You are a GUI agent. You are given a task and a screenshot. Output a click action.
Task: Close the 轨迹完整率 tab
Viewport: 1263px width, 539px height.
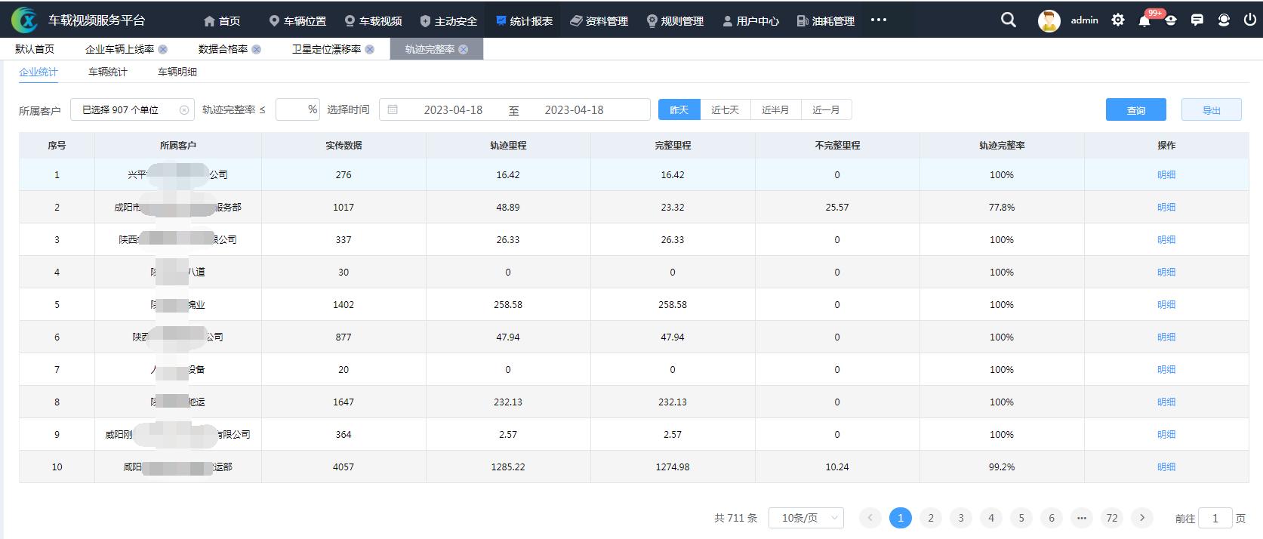(x=464, y=49)
